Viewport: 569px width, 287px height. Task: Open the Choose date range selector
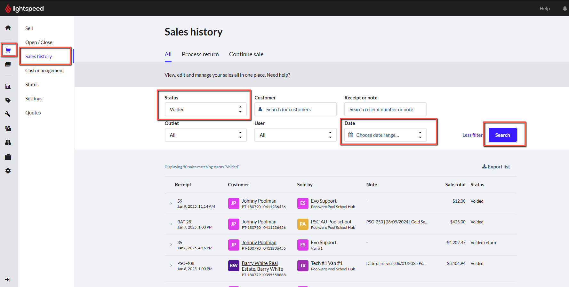385,135
